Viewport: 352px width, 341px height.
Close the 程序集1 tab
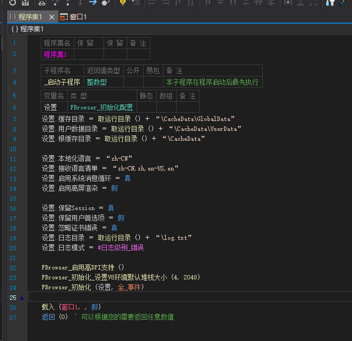[52, 17]
